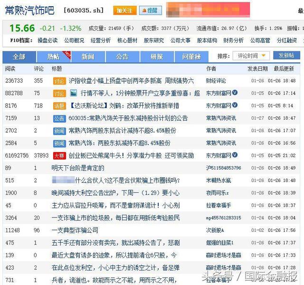This screenshot has height=285, width=304.
Task: Click the 发新帖 new post button
Action: pos(286,56)
